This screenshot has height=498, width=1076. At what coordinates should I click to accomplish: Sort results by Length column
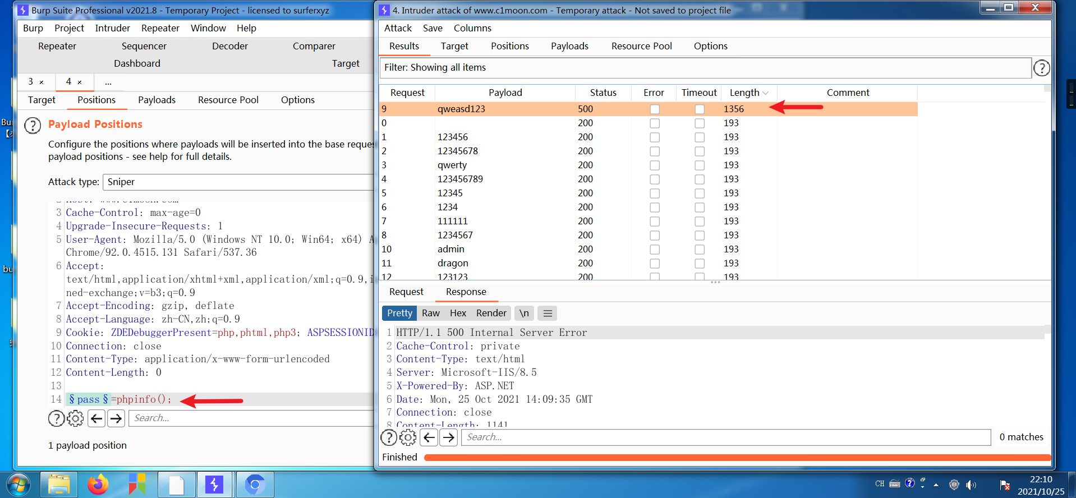pyautogui.click(x=748, y=93)
